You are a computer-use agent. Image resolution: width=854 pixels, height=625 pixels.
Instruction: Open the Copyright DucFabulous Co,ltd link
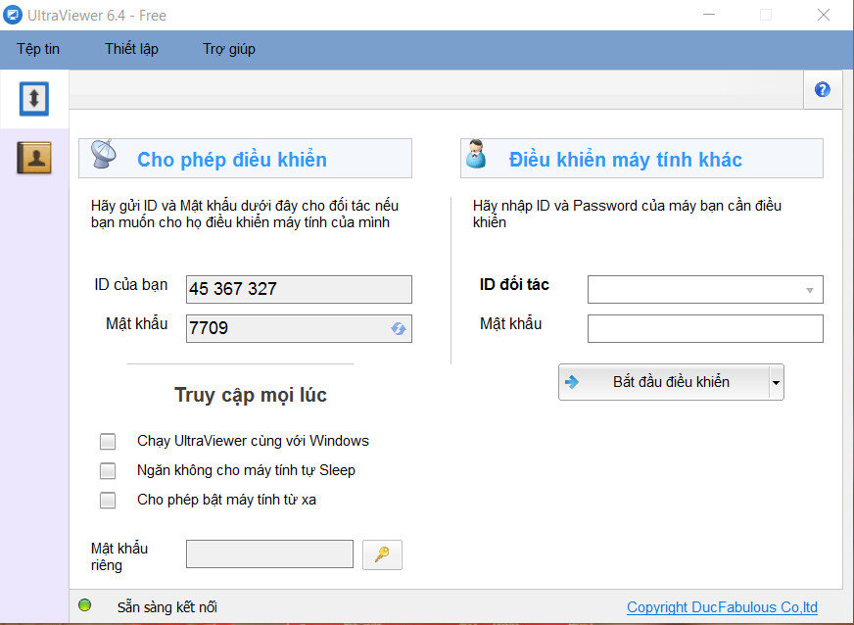722,607
